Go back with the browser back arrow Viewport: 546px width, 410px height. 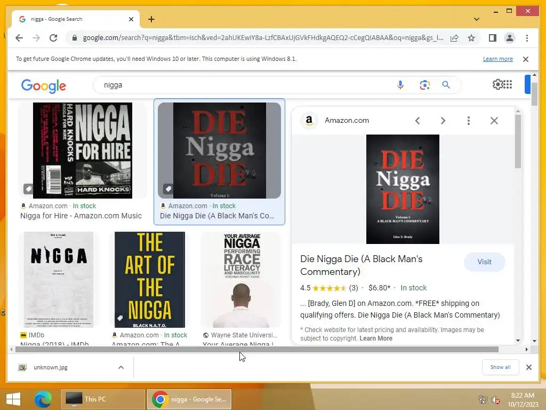19,38
